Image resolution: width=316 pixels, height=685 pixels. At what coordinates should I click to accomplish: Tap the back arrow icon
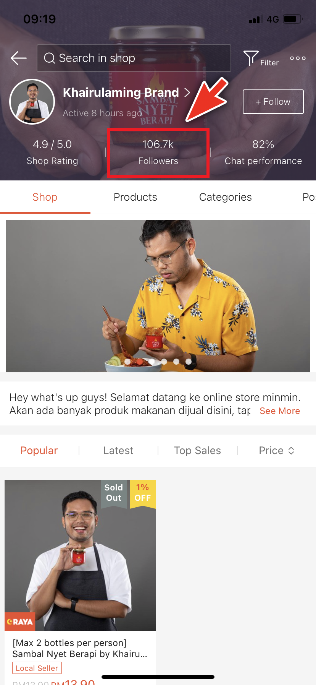(18, 58)
